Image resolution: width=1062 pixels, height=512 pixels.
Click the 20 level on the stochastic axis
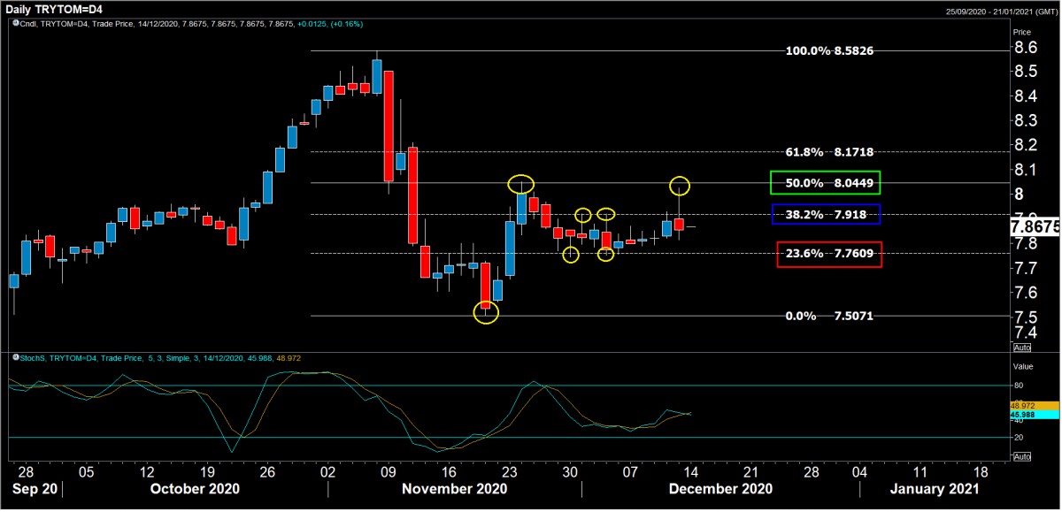point(1019,437)
